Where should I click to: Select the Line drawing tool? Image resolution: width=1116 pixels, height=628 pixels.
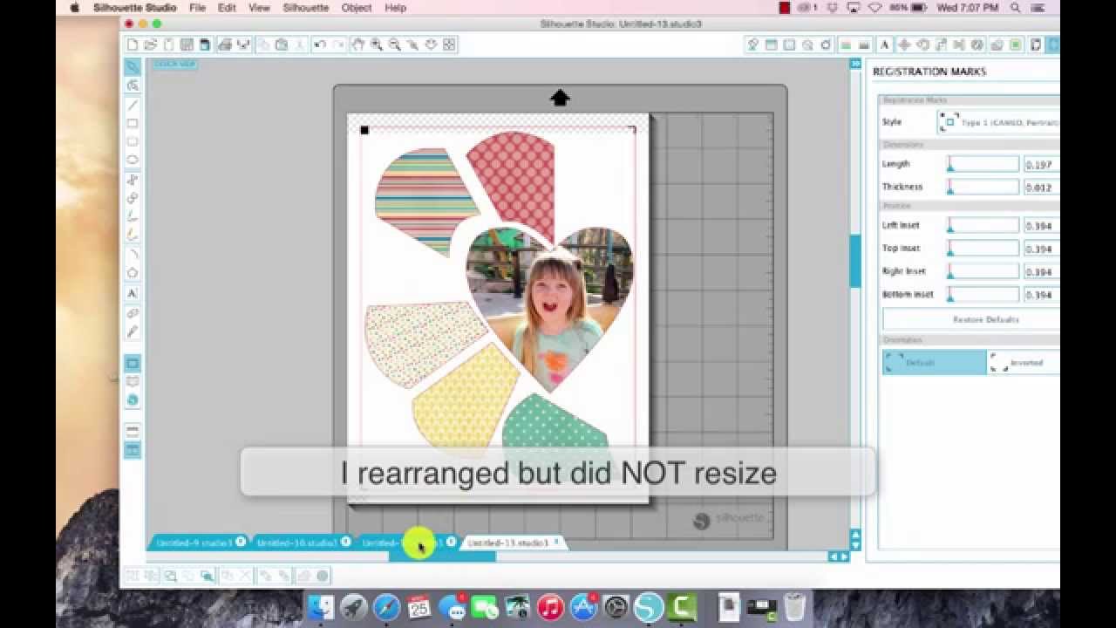pyautogui.click(x=133, y=105)
